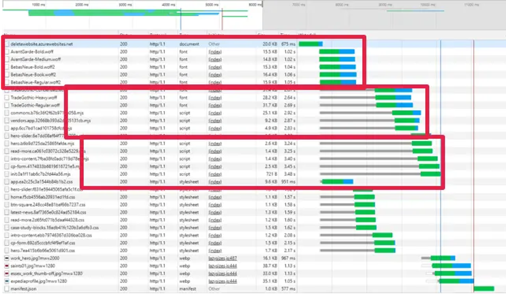
Task: Click the 38.7 KB size of saints01.jpg
Action: click(x=270, y=266)
